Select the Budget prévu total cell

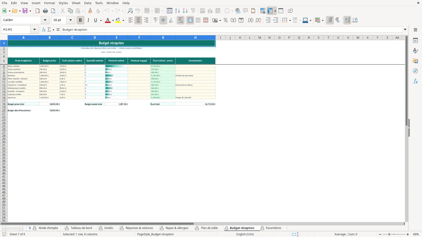23,104
